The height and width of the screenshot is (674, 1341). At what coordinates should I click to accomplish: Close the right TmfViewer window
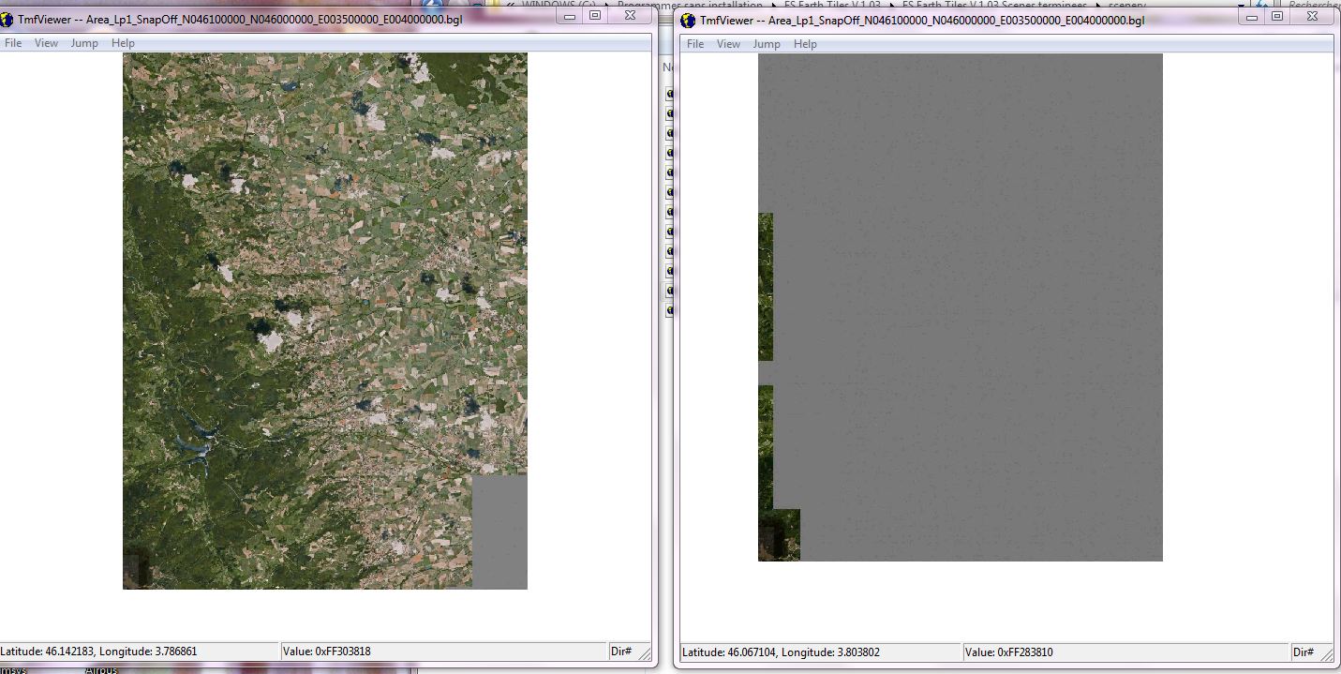pyautogui.click(x=1312, y=17)
